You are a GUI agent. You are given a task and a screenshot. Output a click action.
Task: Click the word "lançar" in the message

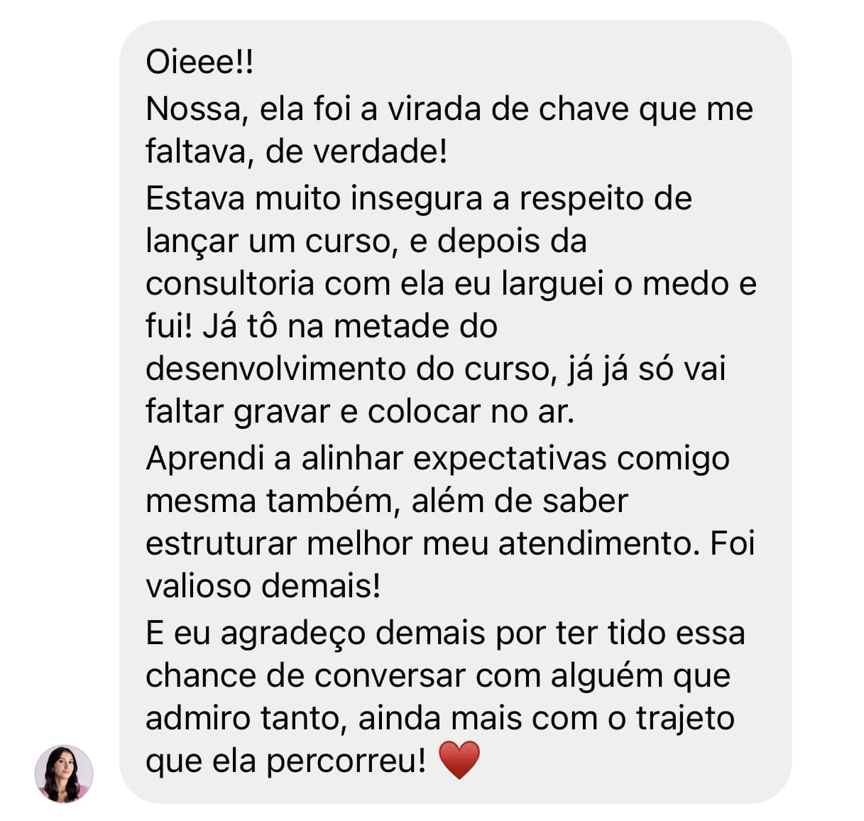(x=192, y=242)
